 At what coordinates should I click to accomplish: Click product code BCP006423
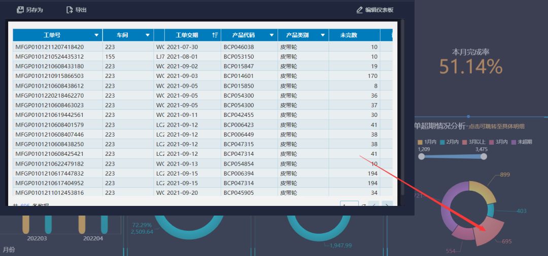(238, 124)
